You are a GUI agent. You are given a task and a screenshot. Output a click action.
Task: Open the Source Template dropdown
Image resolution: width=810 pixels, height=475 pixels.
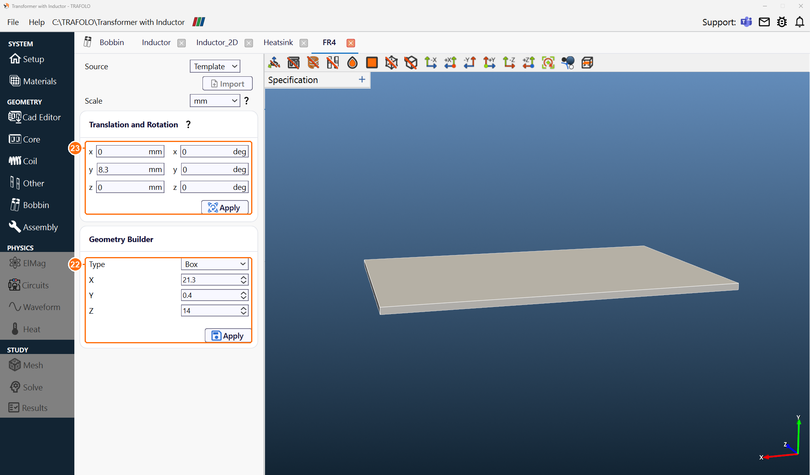click(x=215, y=66)
